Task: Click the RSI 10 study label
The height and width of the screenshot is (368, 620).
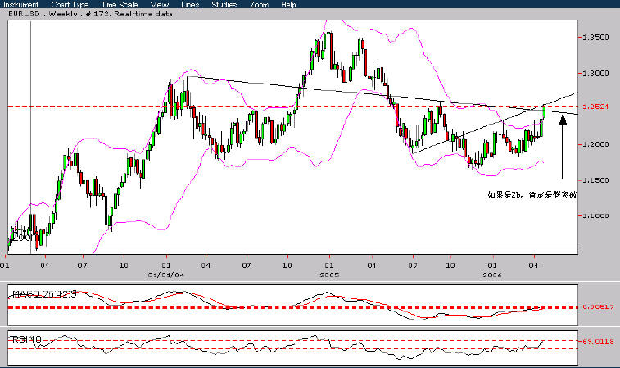Action: pyautogui.click(x=26, y=339)
